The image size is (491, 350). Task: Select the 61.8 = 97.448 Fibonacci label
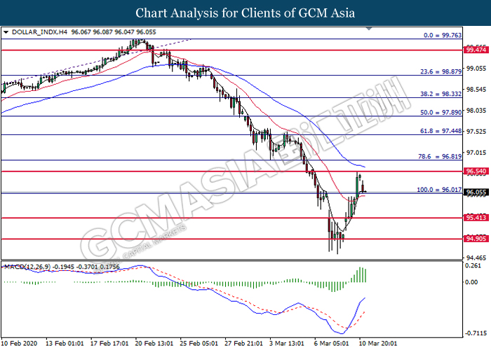[441, 131]
